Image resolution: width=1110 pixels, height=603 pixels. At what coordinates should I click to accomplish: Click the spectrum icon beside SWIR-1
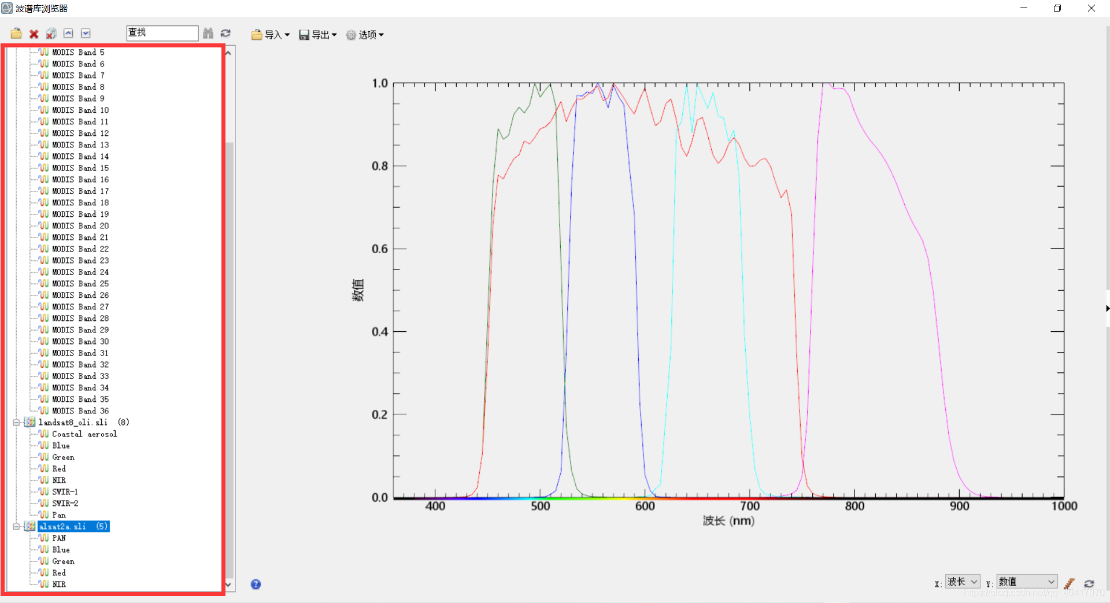pyautogui.click(x=44, y=491)
